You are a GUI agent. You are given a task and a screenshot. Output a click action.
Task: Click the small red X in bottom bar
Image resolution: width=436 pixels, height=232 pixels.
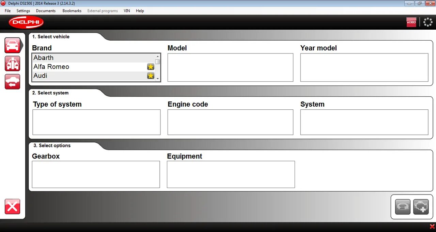point(432,227)
